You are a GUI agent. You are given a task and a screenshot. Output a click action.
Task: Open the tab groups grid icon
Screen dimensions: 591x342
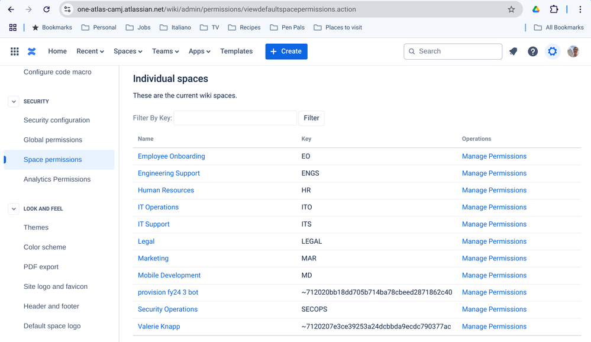pyautogui.click(x=13, y=28)
